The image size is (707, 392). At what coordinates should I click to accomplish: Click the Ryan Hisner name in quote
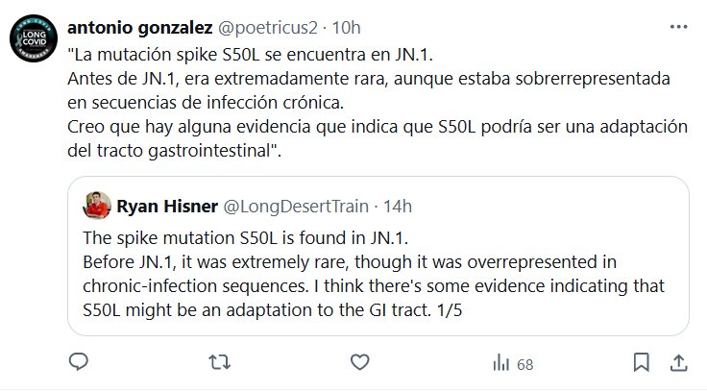[165, 205]
